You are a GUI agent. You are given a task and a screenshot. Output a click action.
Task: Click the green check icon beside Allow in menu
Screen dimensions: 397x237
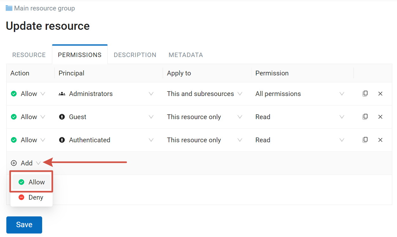coord(22,182)
